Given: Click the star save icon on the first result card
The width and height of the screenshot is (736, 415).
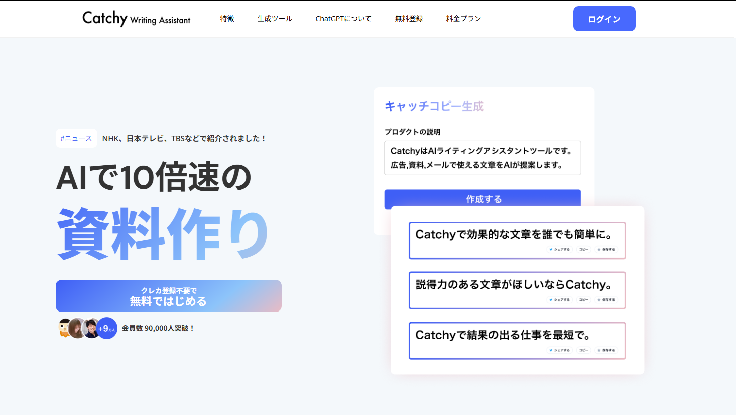Looking at the screenshot, I should pos(599,249).
